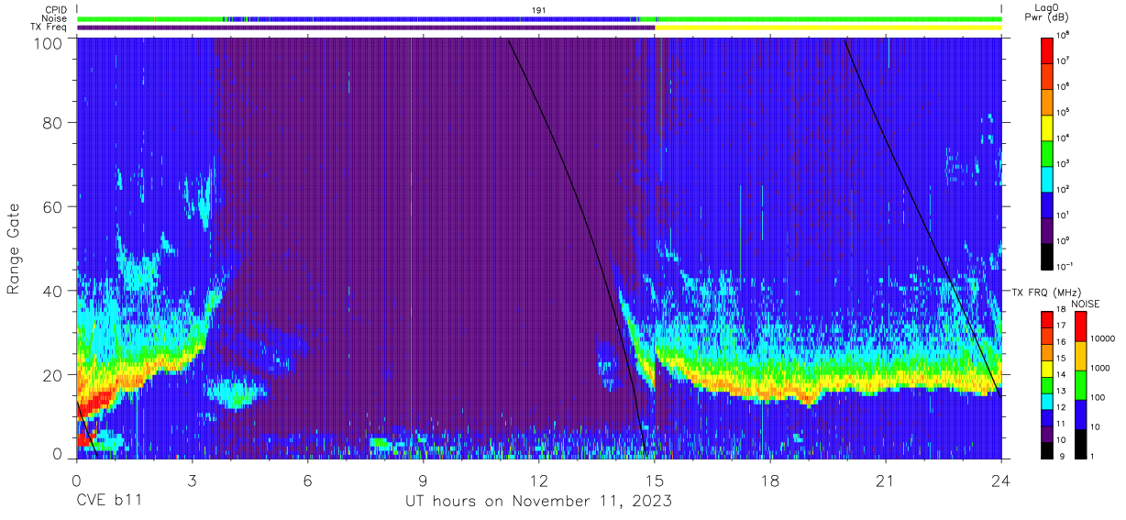Click the 6 tick on UT hours axis
1126x520 pixels.
(x=308, y=480)
